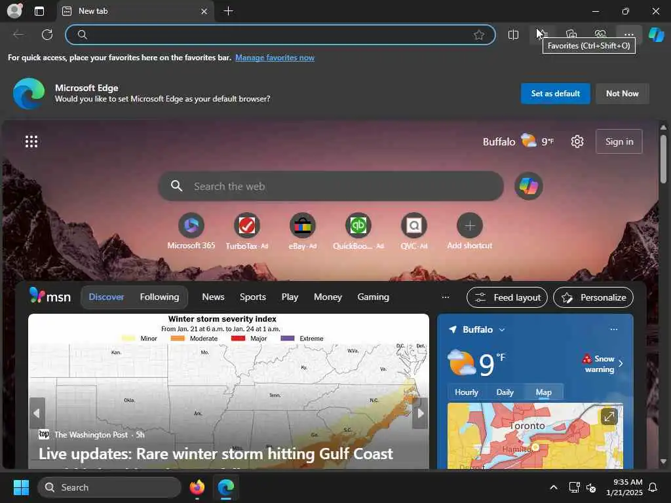
Task: Open the Gaming tab
Action: (x=373, y=297)
